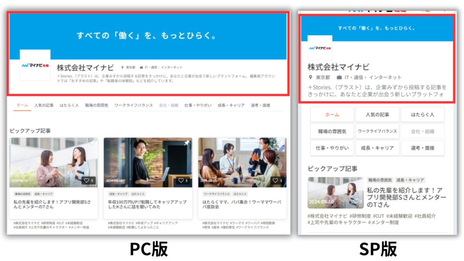Click the ピックアップ記事 heading in PC version
464x261 pixels.
coord(30,131)
